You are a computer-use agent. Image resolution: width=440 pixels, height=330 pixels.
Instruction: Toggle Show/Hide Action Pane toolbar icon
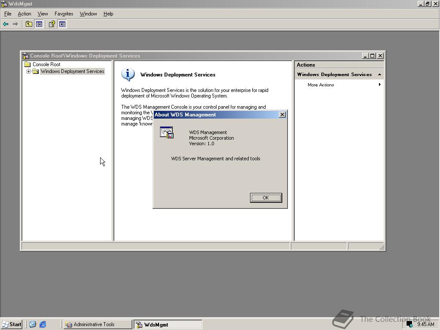tap(62, 24)
